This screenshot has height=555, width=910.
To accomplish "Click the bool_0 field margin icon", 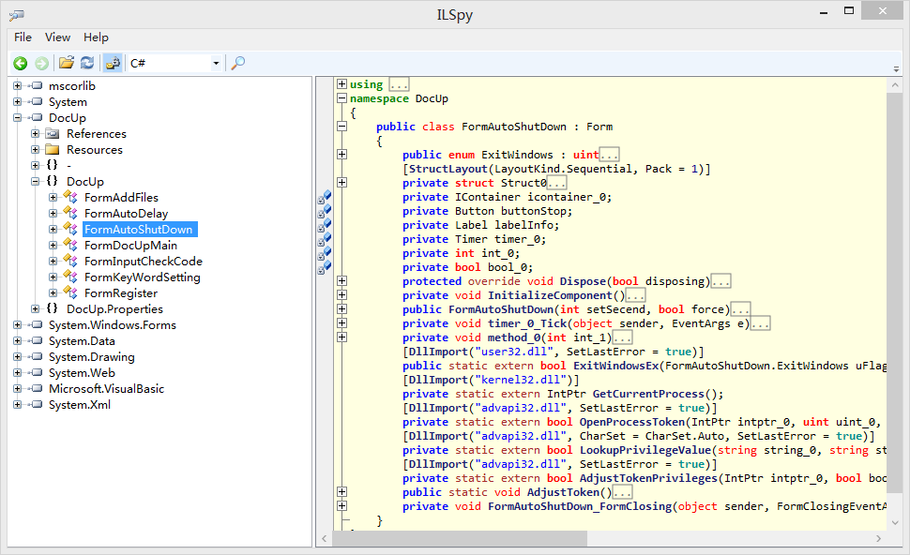I will 325,267.
